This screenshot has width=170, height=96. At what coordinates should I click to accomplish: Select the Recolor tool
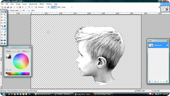pyautogui.click(x=5, y=35)
